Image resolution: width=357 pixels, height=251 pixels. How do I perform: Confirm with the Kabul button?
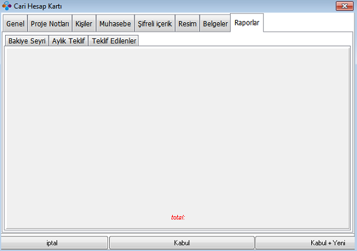(x=182, y=243)
